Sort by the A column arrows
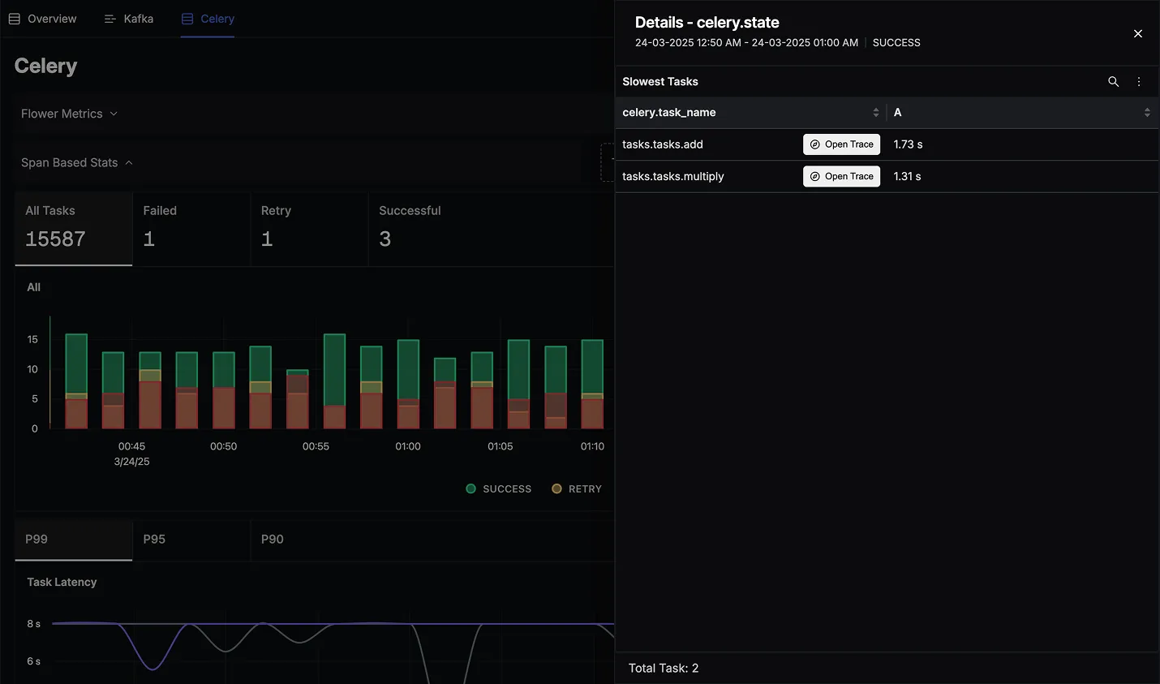This screenshot has width=1160, height=684. (x=1147, y=113)
